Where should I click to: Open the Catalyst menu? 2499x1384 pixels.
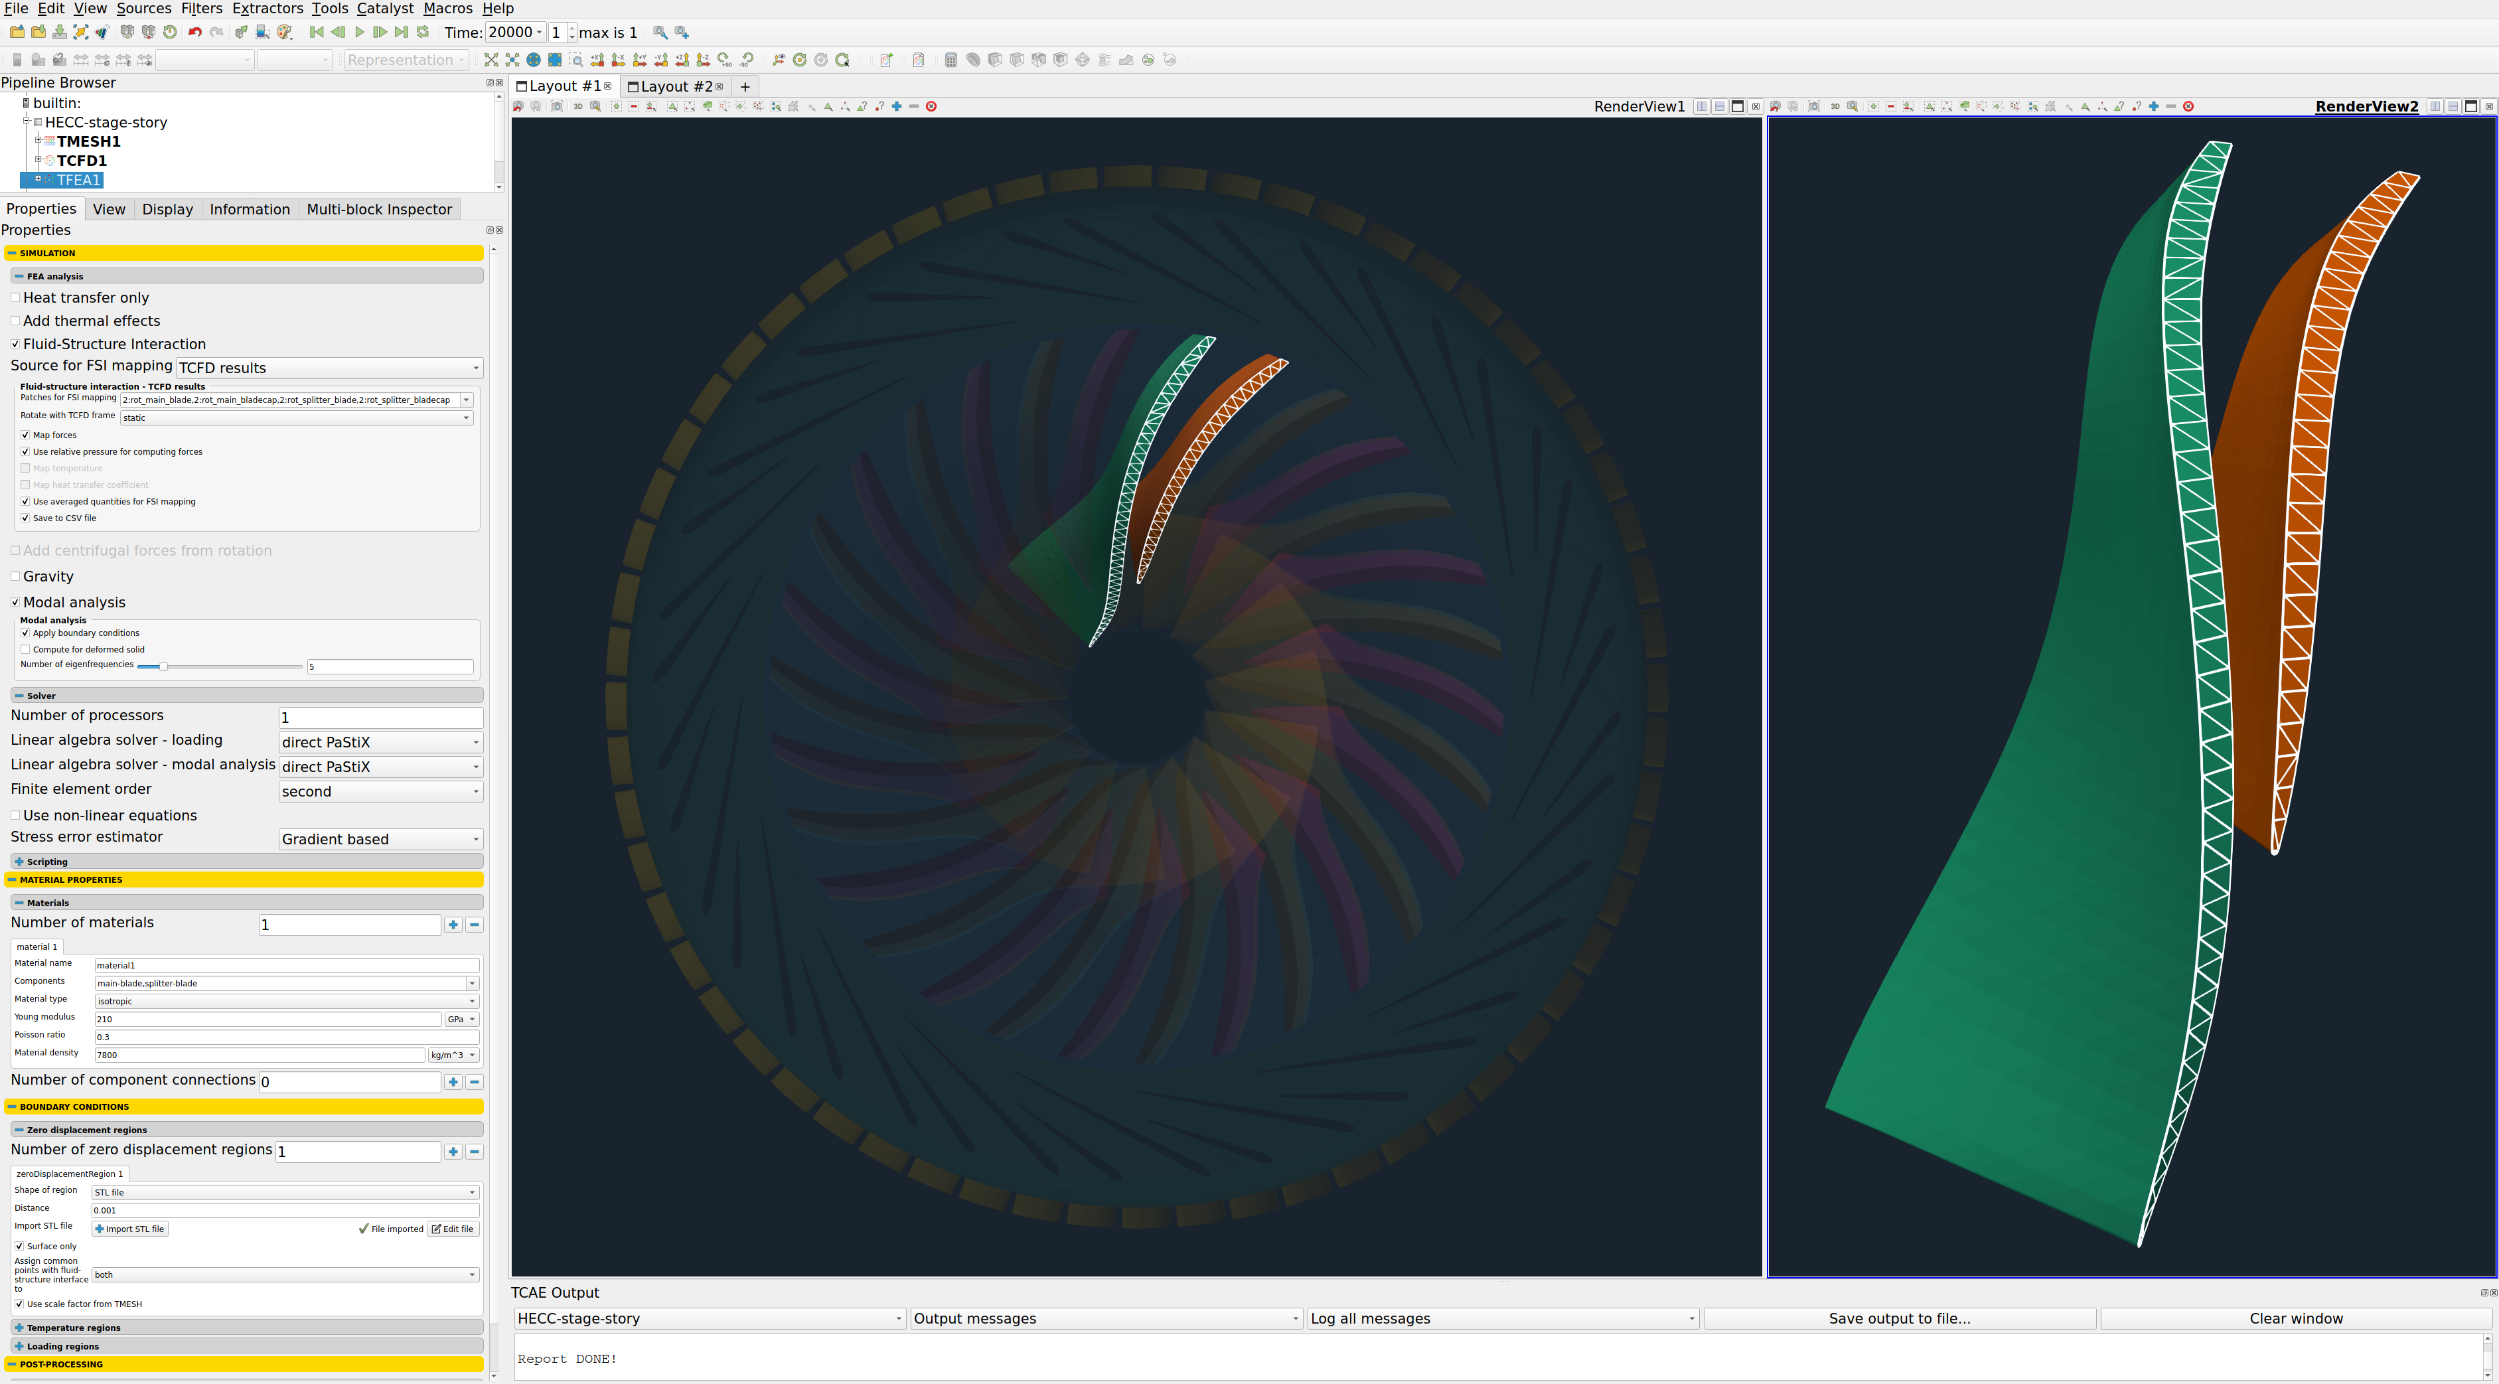click(385, 9)
